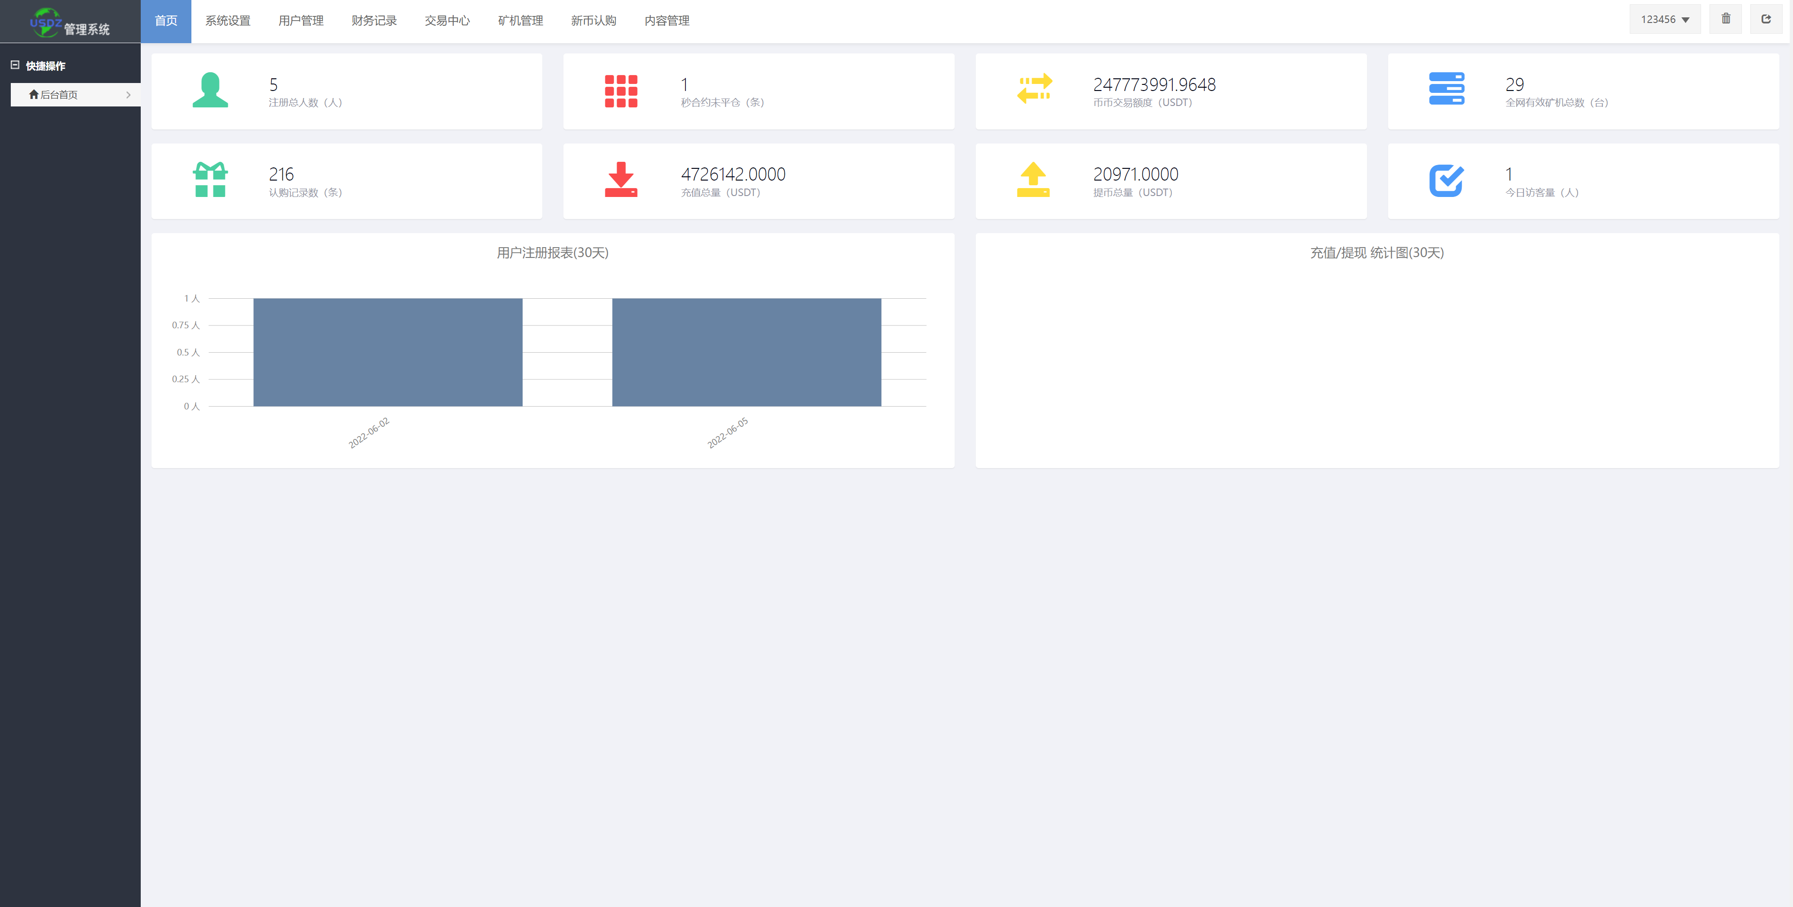Click the currency exchange arrows icon

1033,90
